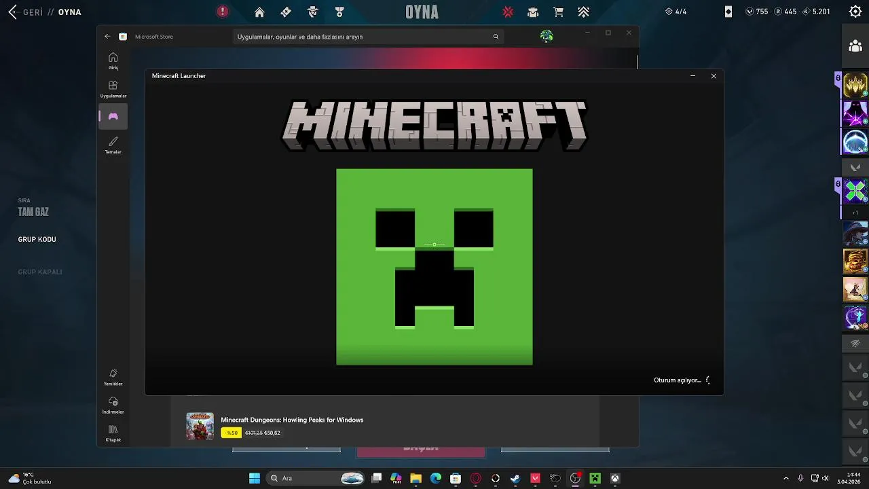Click the +1 indicator in friends list
Image resolution: width=869 pixels, height=489 pixels.
tap(855, 213)
